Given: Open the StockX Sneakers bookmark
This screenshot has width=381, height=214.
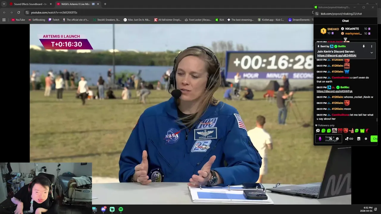Looking at the screenshot, I should point(106,20).
